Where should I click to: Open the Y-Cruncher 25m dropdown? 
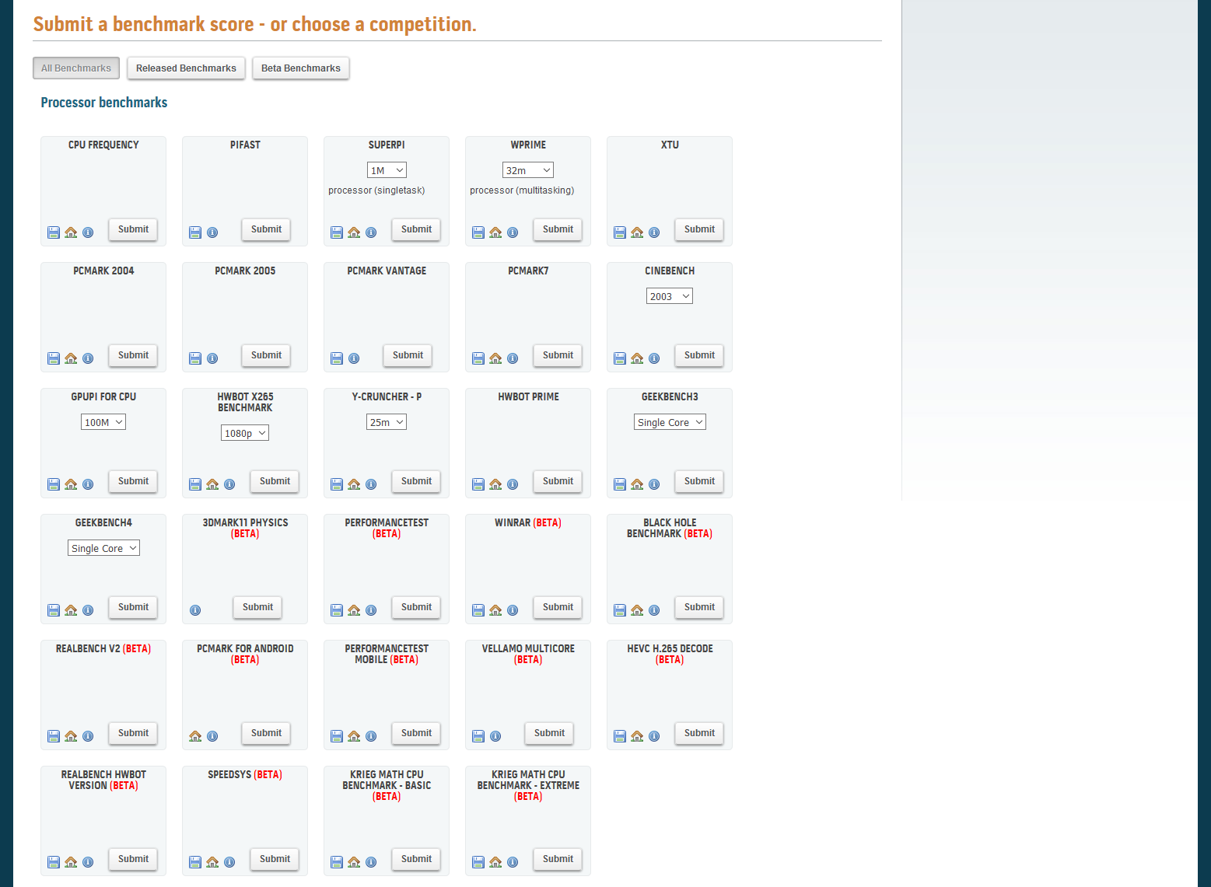coord(387,422)
